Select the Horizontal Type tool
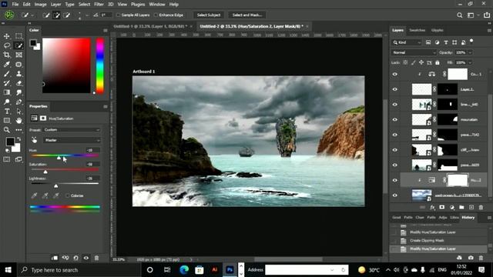The width and height of the screenshot is (493, 277). [7, 111]
